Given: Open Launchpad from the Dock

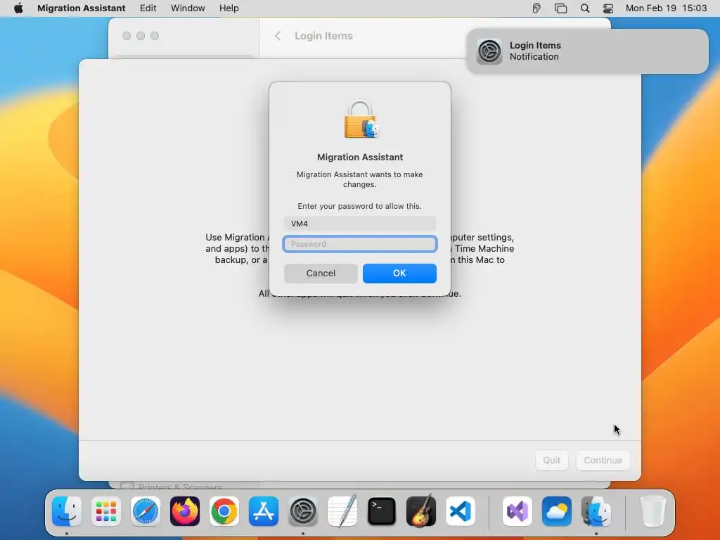Looking at the screenshot, I should tap(106, 511).
